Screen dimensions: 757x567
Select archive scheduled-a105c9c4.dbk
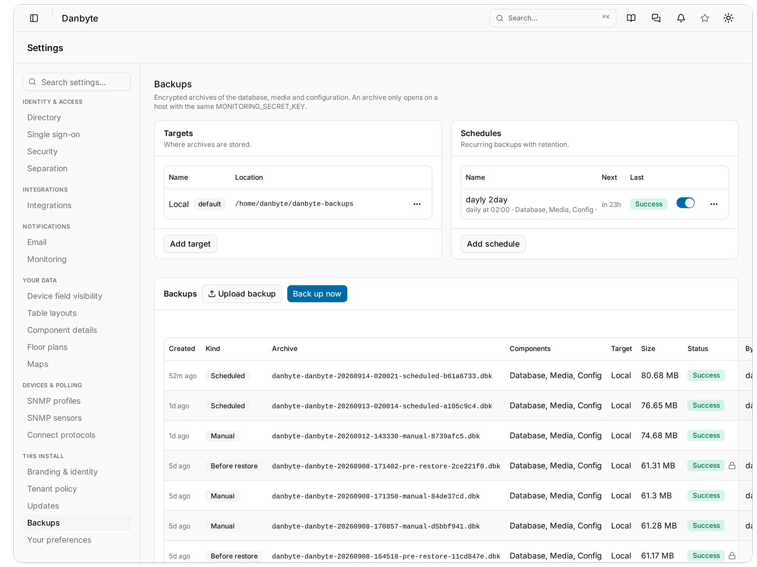382,406
